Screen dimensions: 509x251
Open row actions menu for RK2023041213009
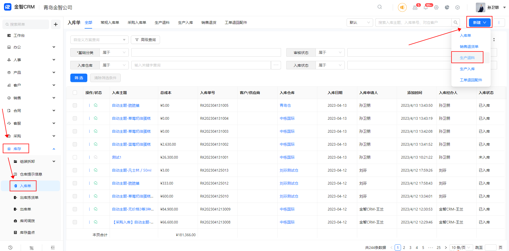click(x=89, y=209)
